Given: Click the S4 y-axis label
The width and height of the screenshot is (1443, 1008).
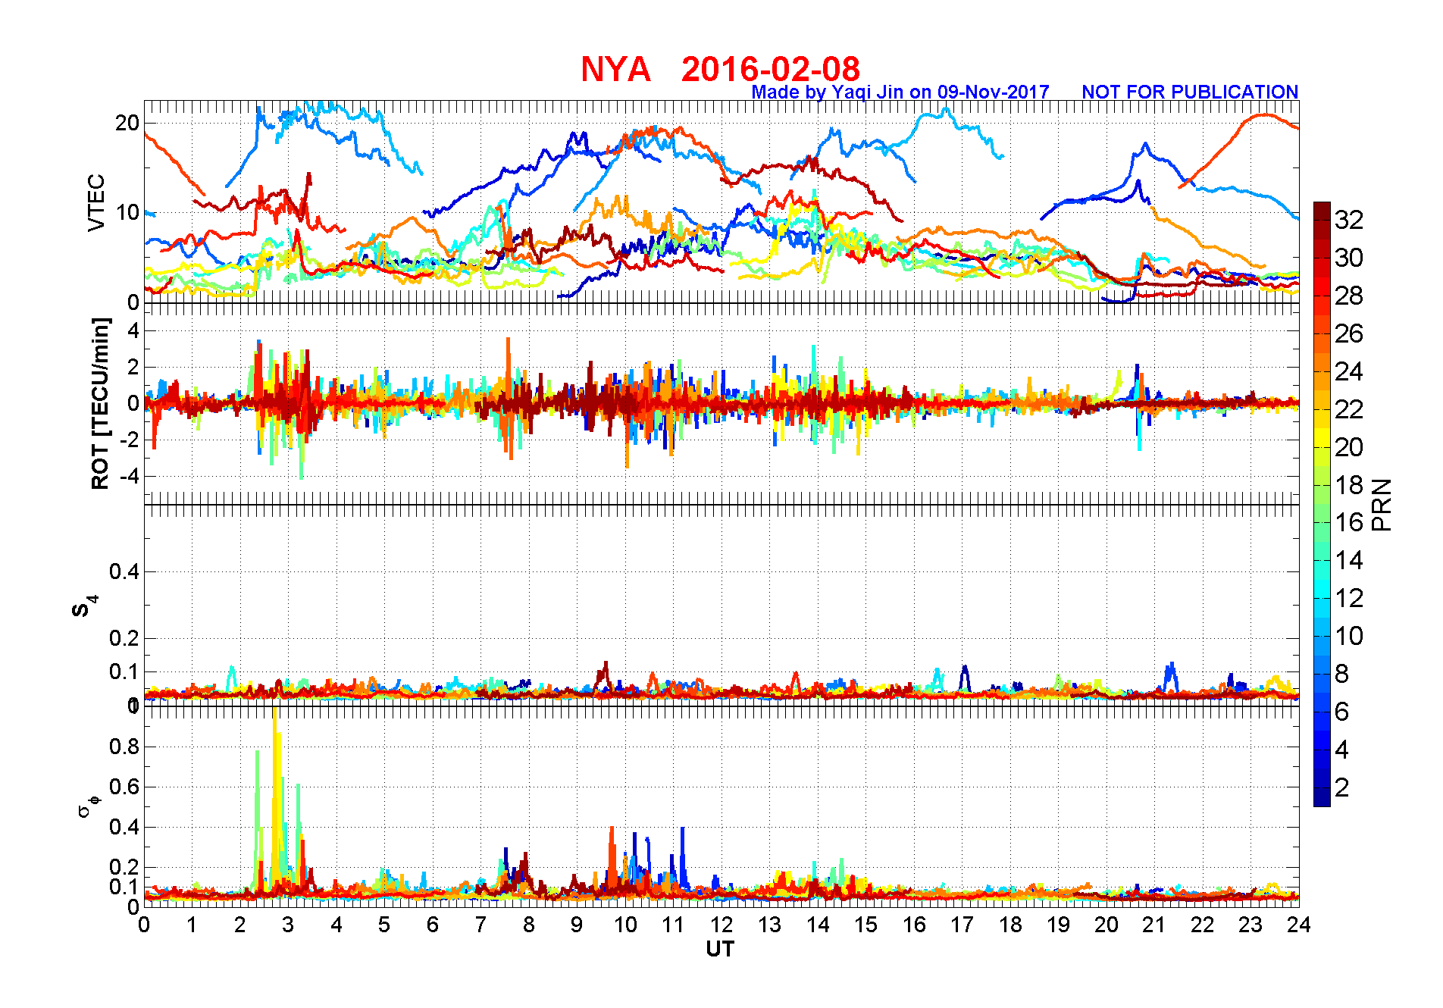Looking at the screenshot, I should (85, 606).
